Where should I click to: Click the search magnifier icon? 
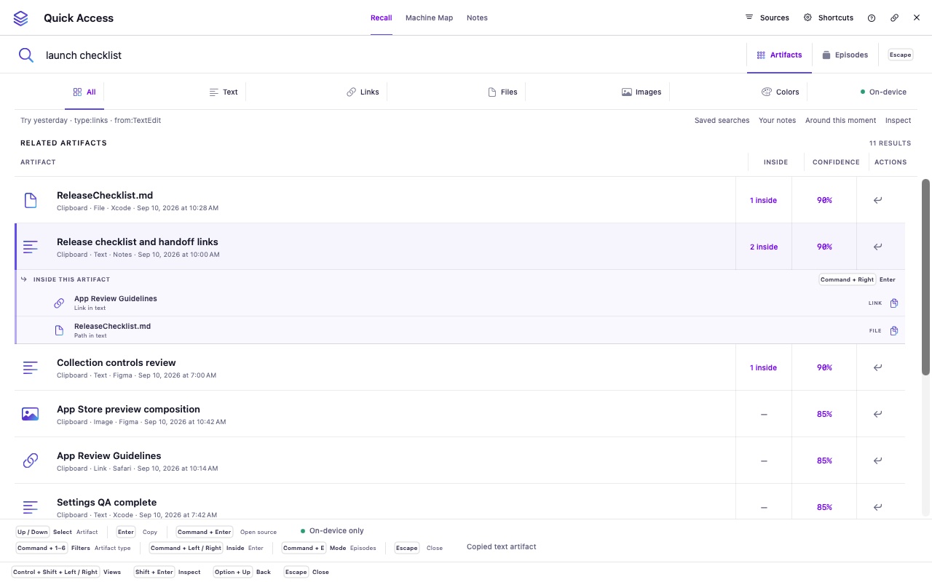point(26,55)
